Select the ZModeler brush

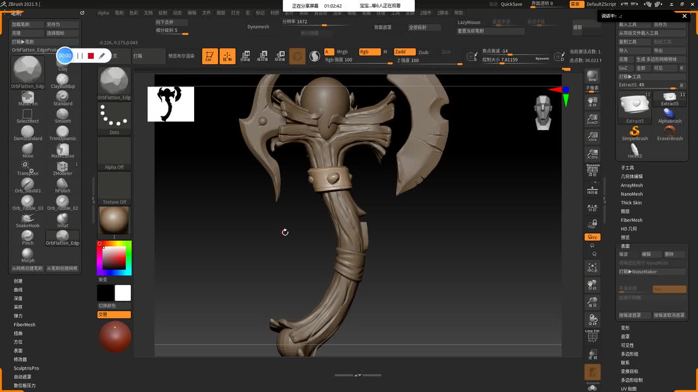click(x=63, y=169)
